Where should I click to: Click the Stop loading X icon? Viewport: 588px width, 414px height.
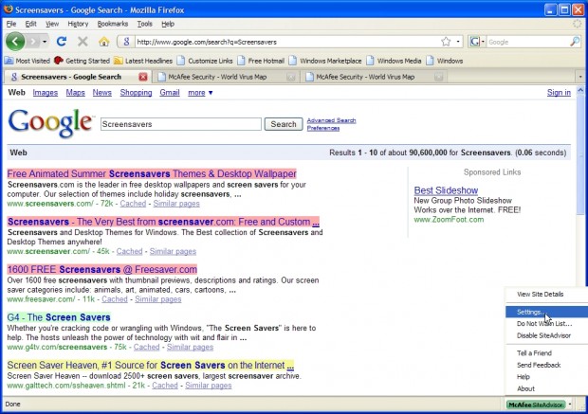click(x=83, y=42)
